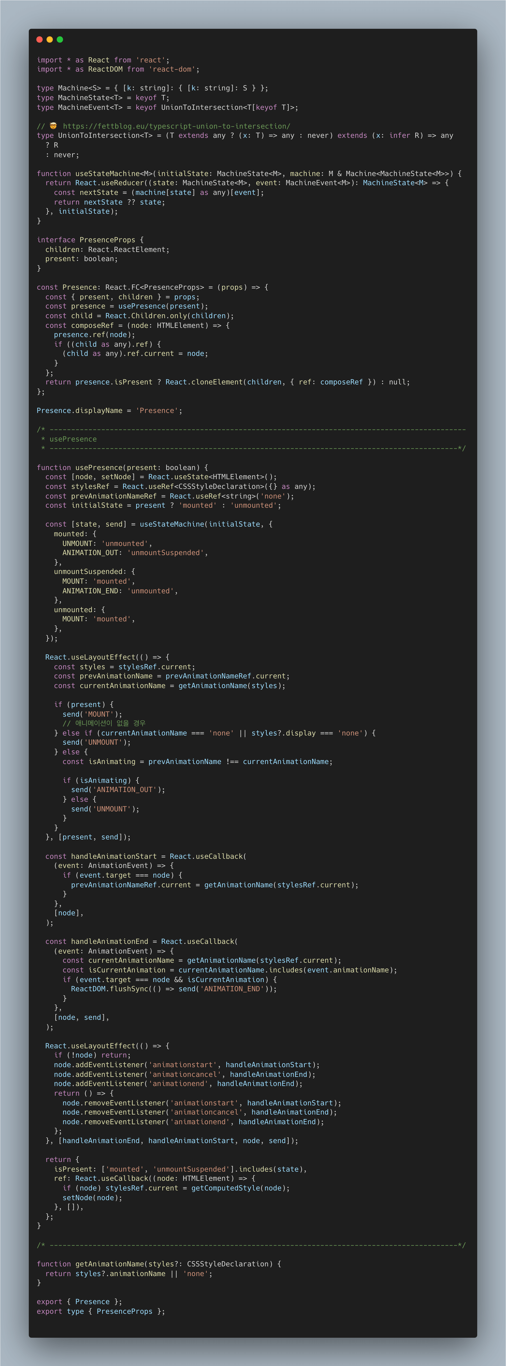Click PresenceProps in the export type line

[124, 1311]
